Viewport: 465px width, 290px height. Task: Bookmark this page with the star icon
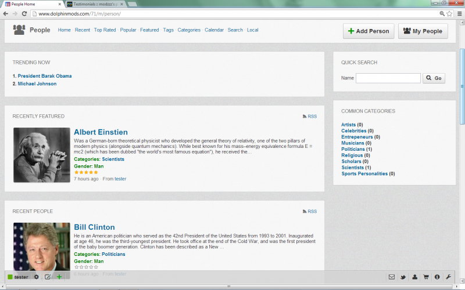click(x=449, y=13)
